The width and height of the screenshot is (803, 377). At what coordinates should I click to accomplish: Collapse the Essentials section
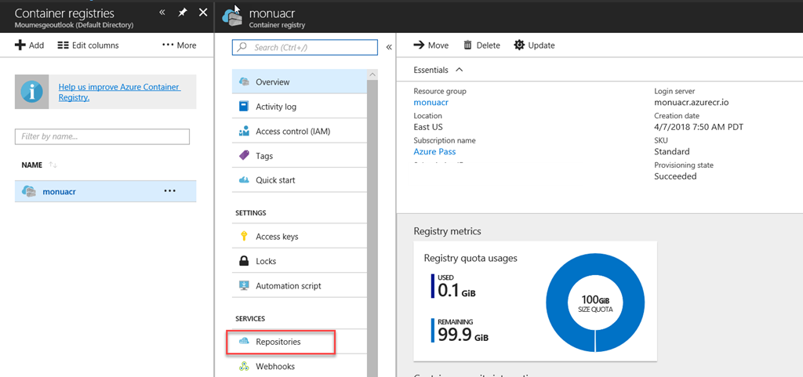click(x=459, y=70)
